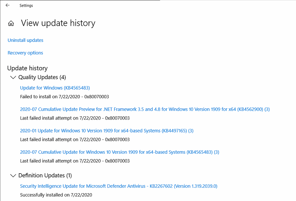
Task: Open the Uninstall updates link
Action: point(25,40)
